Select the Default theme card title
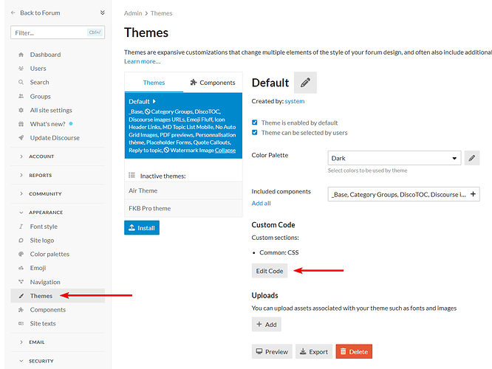Viewport: 492px width, 369px height. click(139, 102)
